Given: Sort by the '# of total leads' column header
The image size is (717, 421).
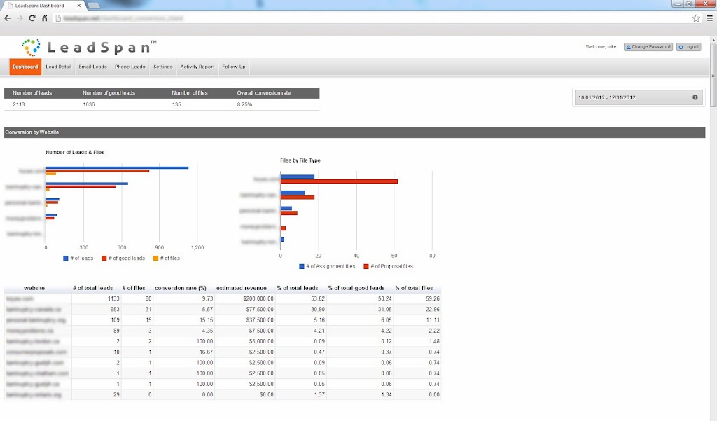Looking at the screenshot, I should (x=93, y=289).
